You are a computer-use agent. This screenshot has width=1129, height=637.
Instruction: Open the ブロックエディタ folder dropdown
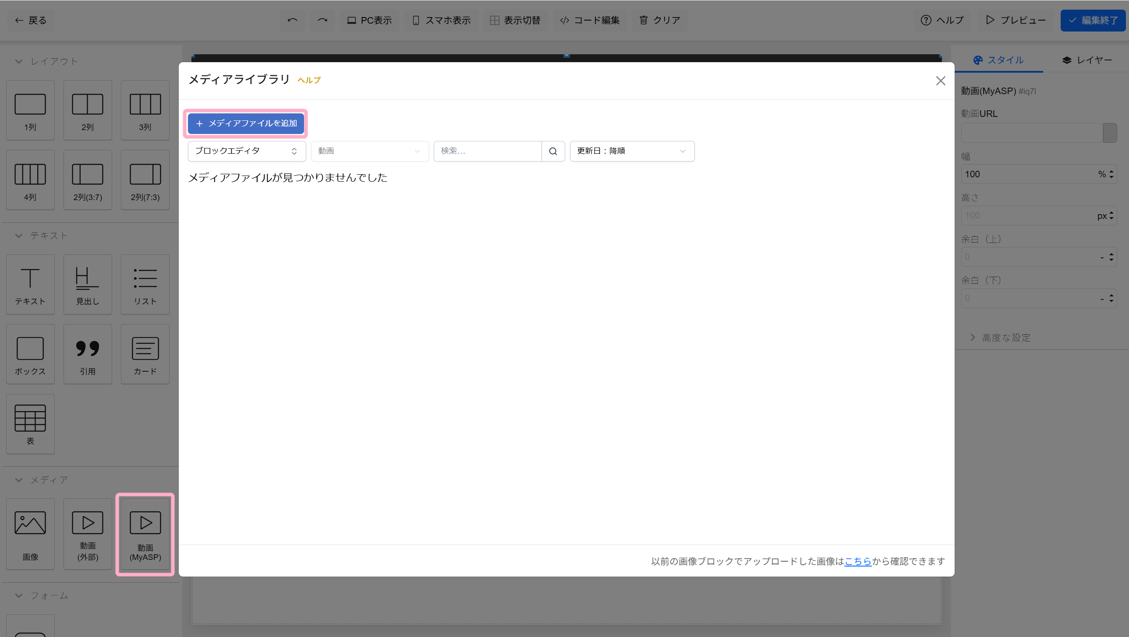click(246, 151)
